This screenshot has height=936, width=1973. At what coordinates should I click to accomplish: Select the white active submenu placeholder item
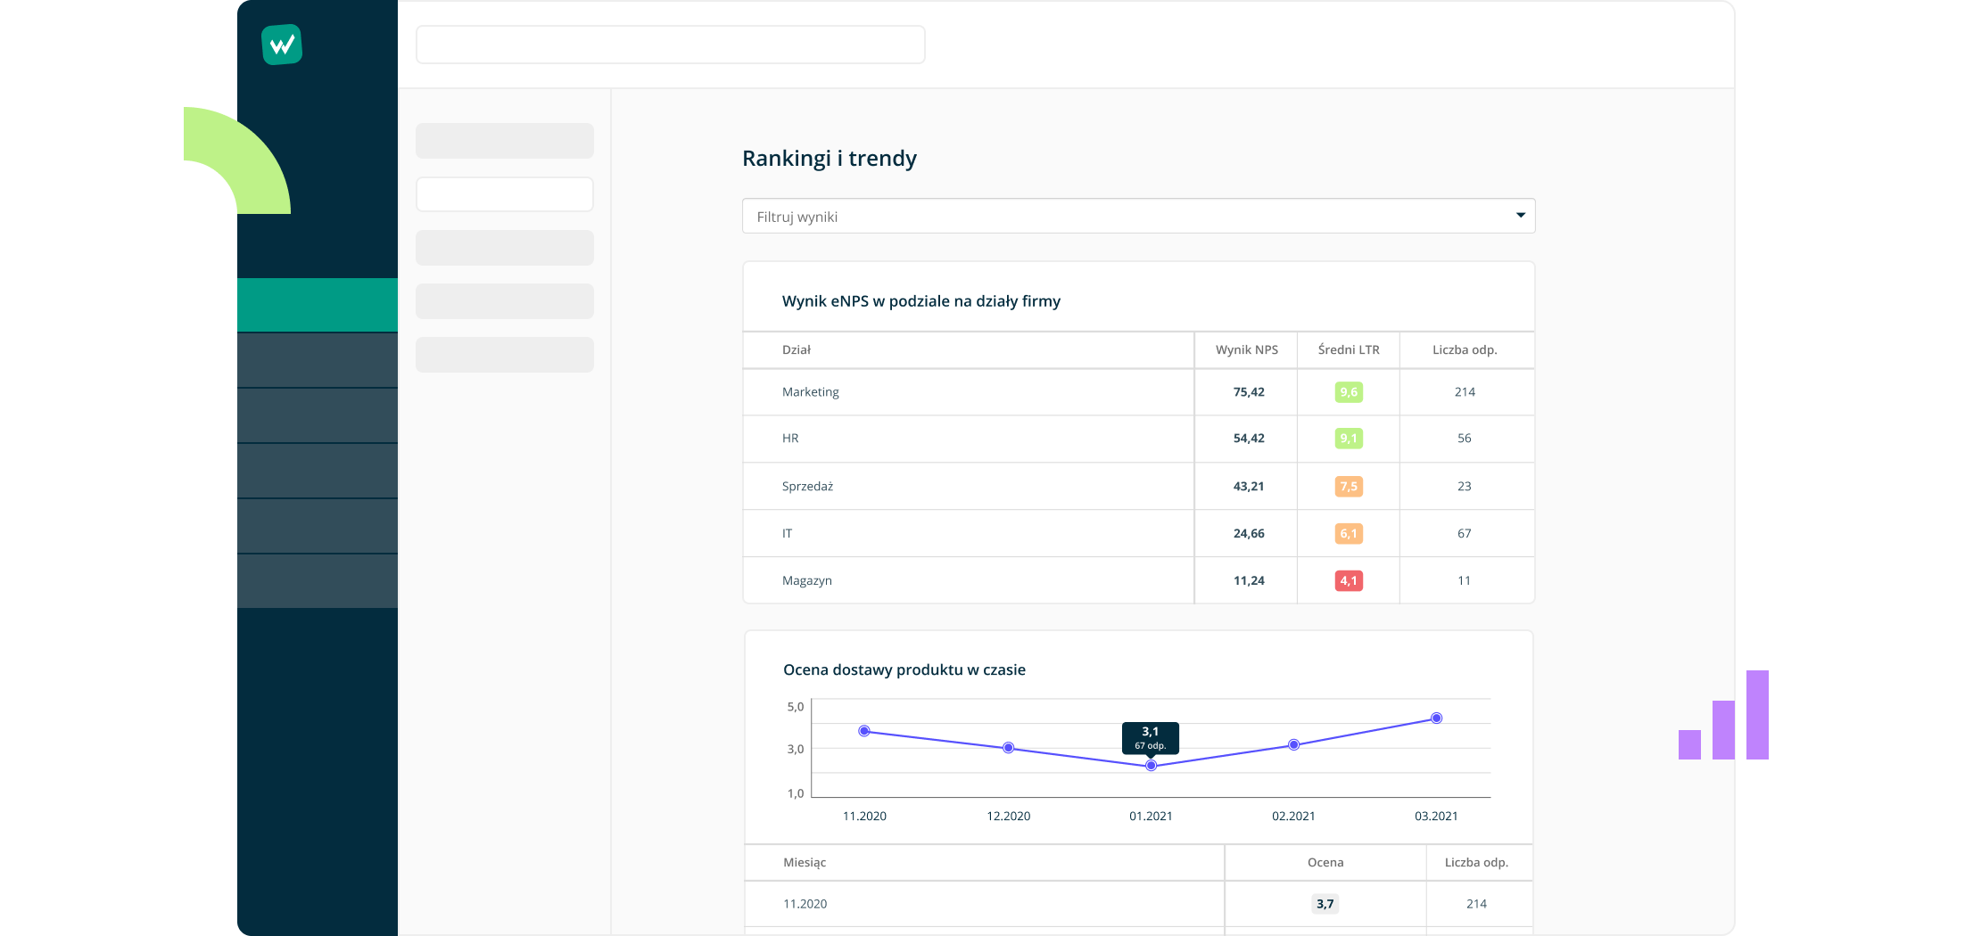coord(505,194)
